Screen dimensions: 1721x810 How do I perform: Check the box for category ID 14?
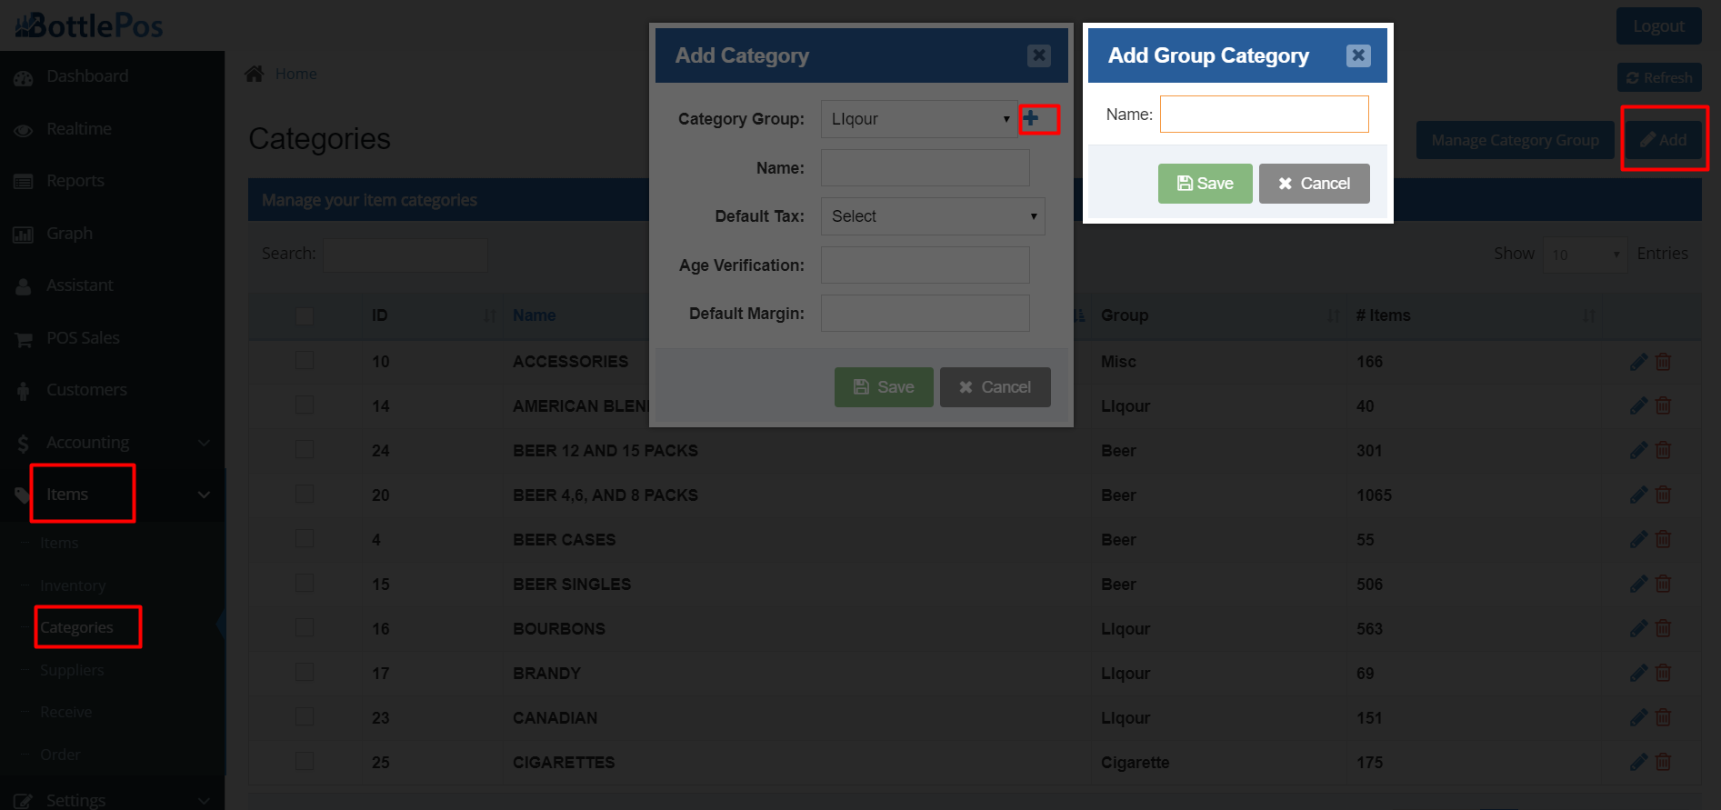305,405
